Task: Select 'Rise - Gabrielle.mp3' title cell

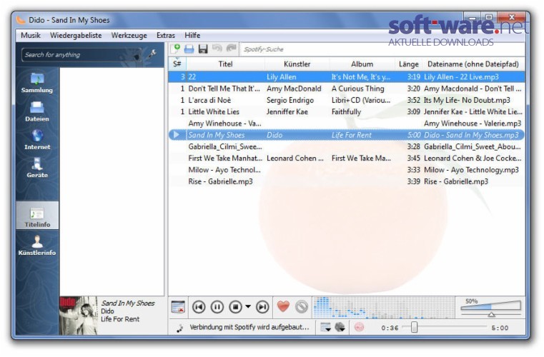Action: tap(220, 181)
